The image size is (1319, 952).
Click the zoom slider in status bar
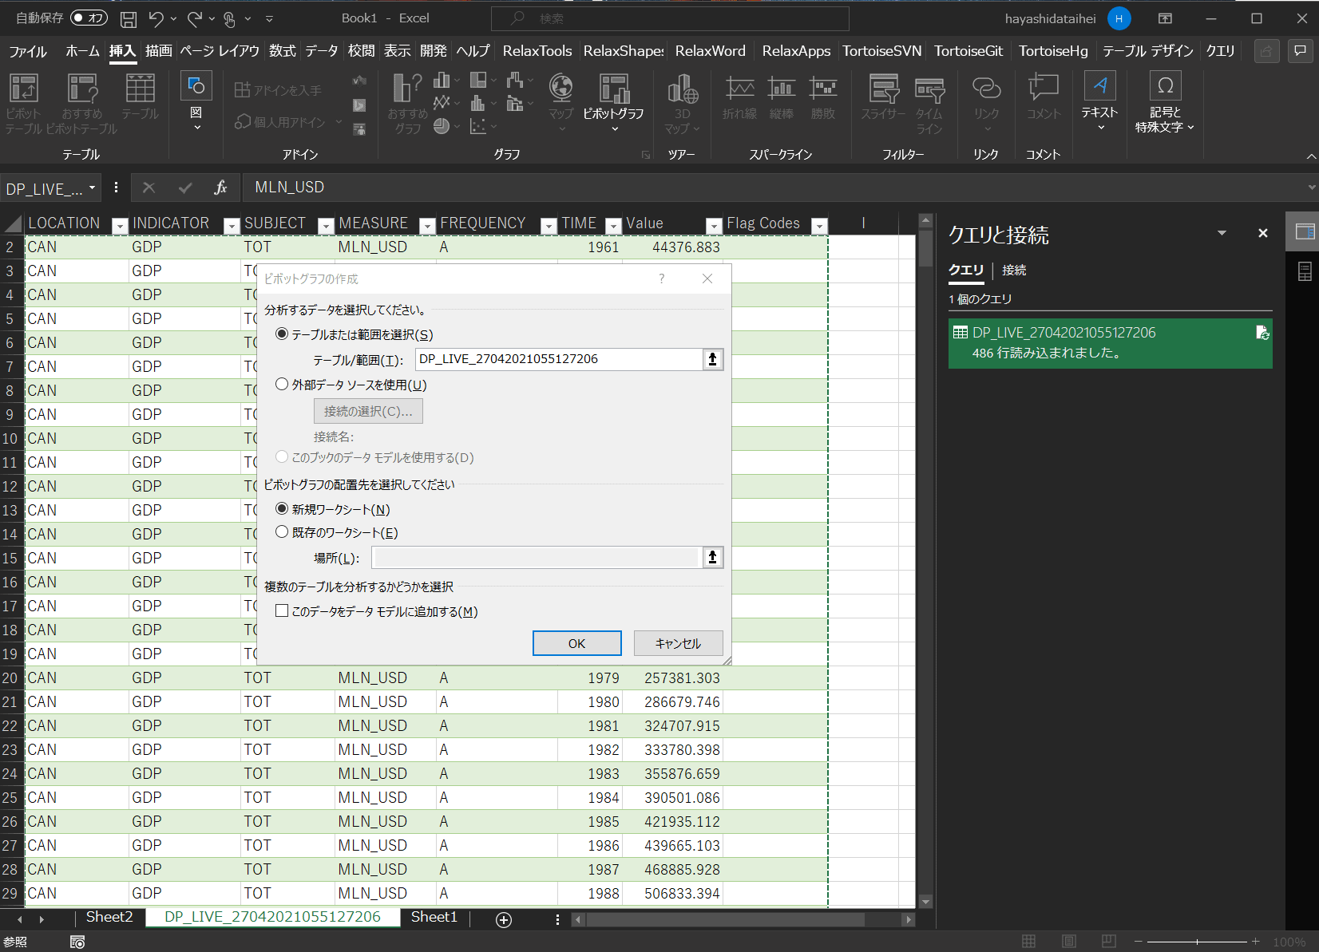pos(1196,942)
